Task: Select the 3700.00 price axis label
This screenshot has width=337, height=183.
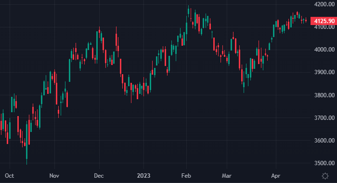Action: click(x=324, y=118)
